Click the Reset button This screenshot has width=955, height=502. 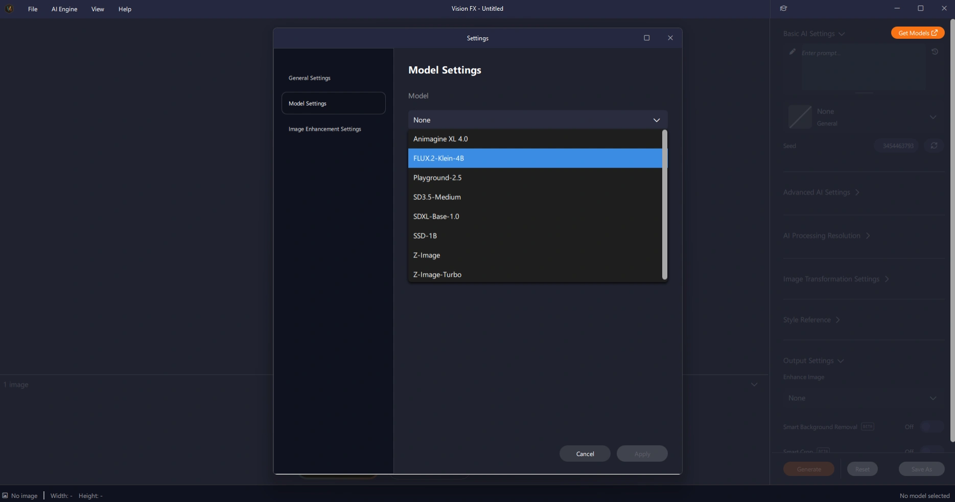(x=863, y=469)
